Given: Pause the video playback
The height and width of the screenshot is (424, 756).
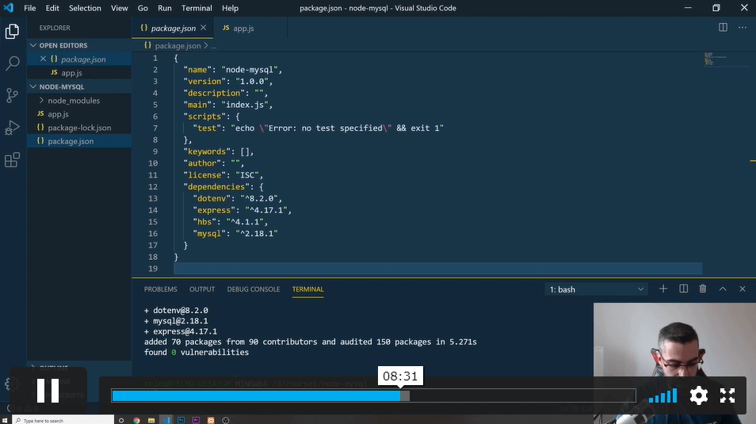Looking at the screenshot, I should [48, 390].
